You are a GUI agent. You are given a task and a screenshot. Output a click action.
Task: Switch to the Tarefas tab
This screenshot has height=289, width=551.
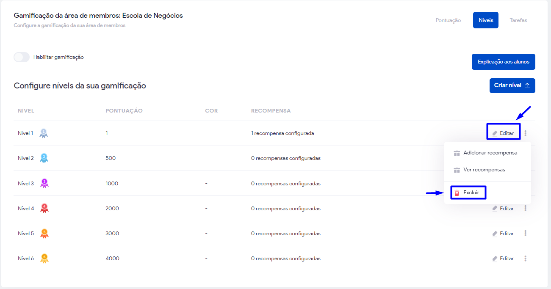518,20
